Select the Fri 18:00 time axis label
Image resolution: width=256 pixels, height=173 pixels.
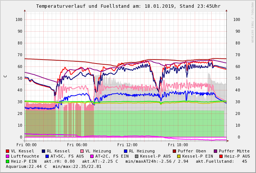pyautogui.click(x=178, y=145)
